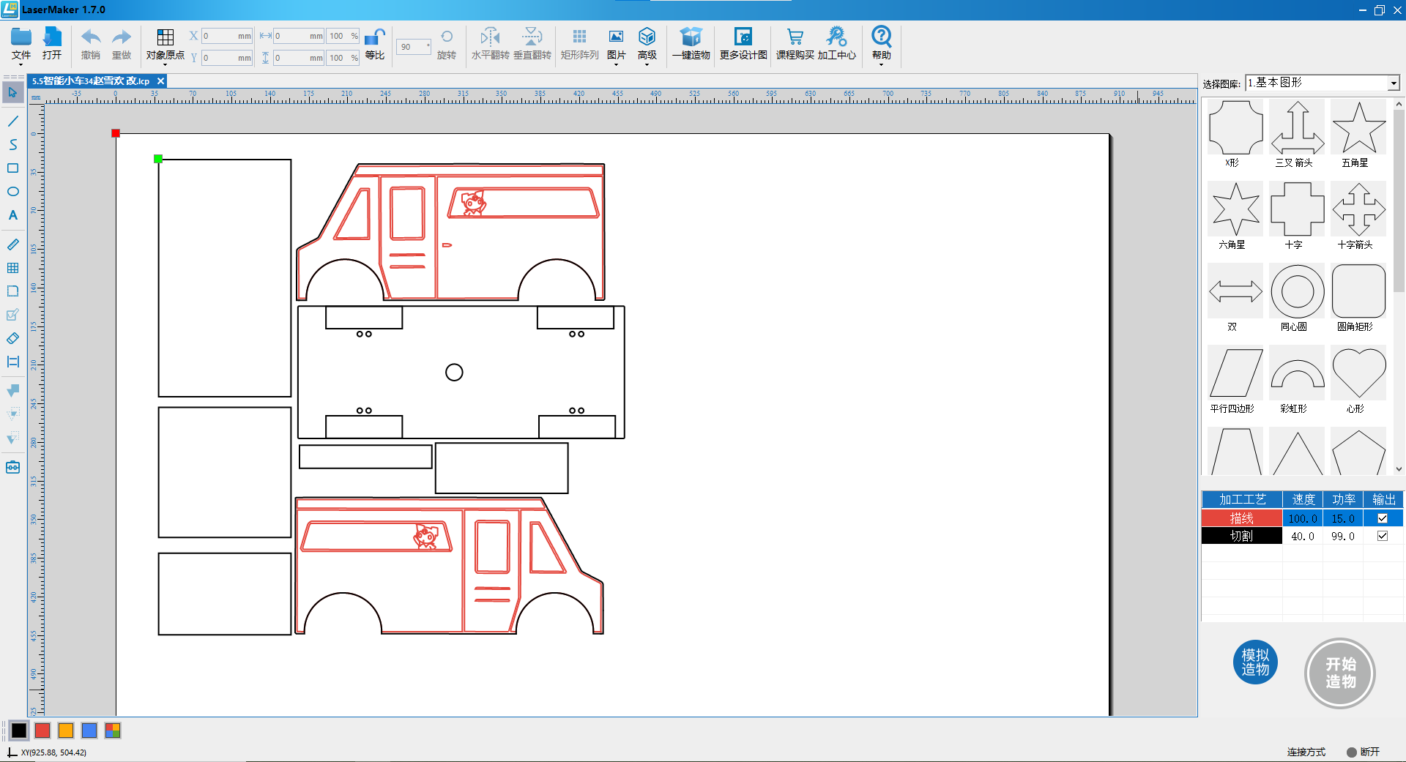Switch to the 5.5智能小车 document tab
This screenshot has width=1406, height=762.
pyautogui.click(x=91, y=81)
